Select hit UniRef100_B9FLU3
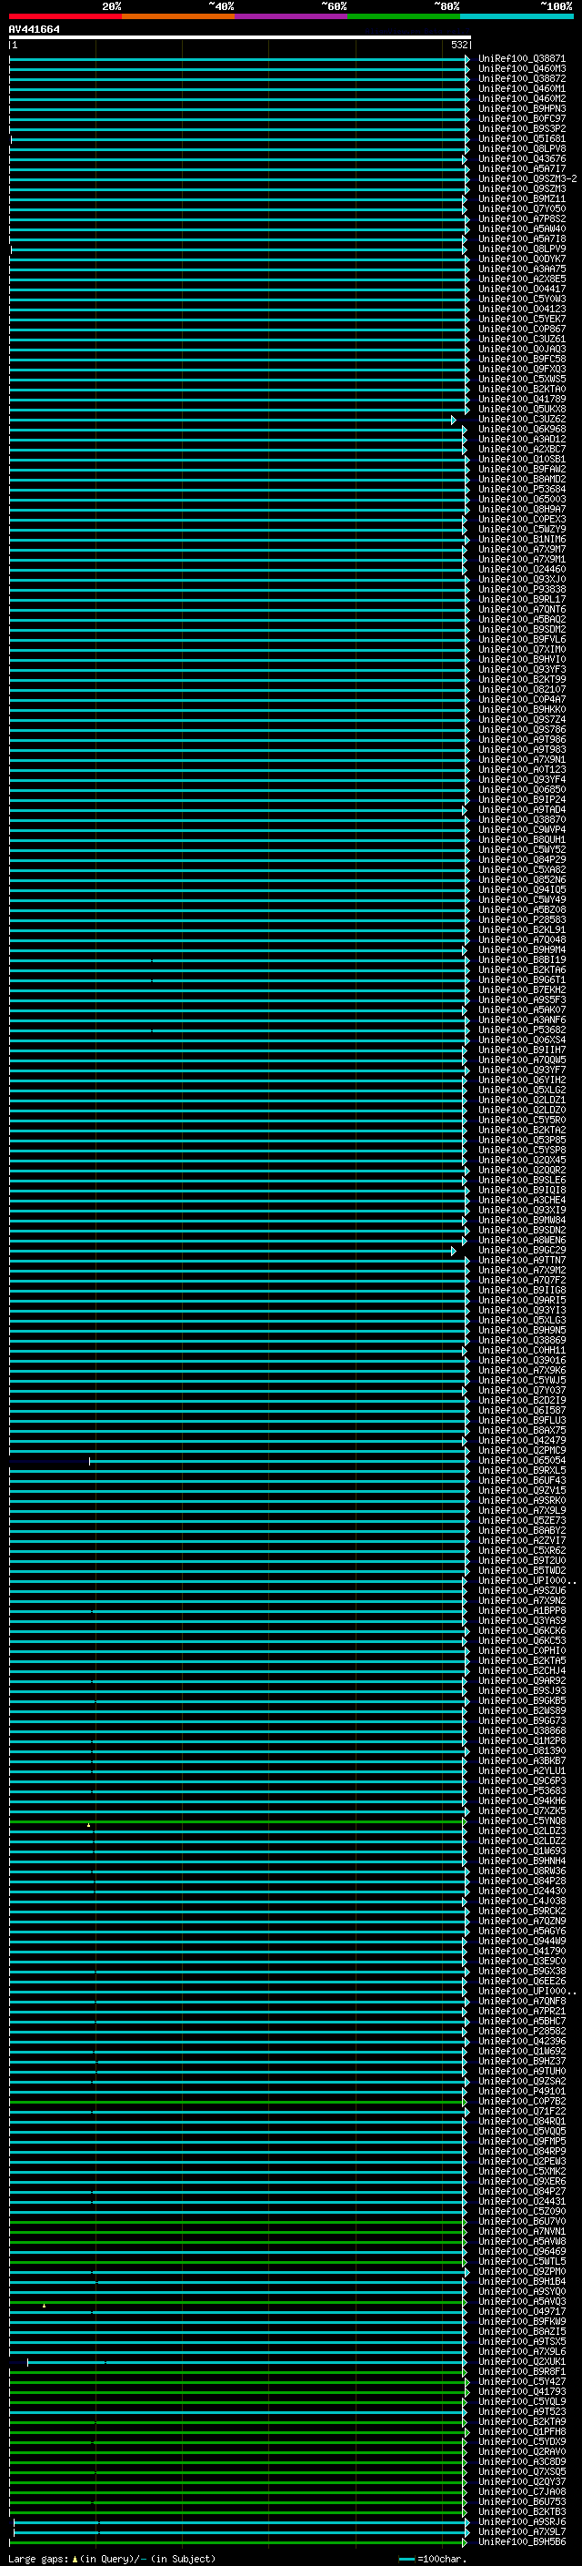The image size is (582, 2566). pyautogui.click(x=521, y=1421)
